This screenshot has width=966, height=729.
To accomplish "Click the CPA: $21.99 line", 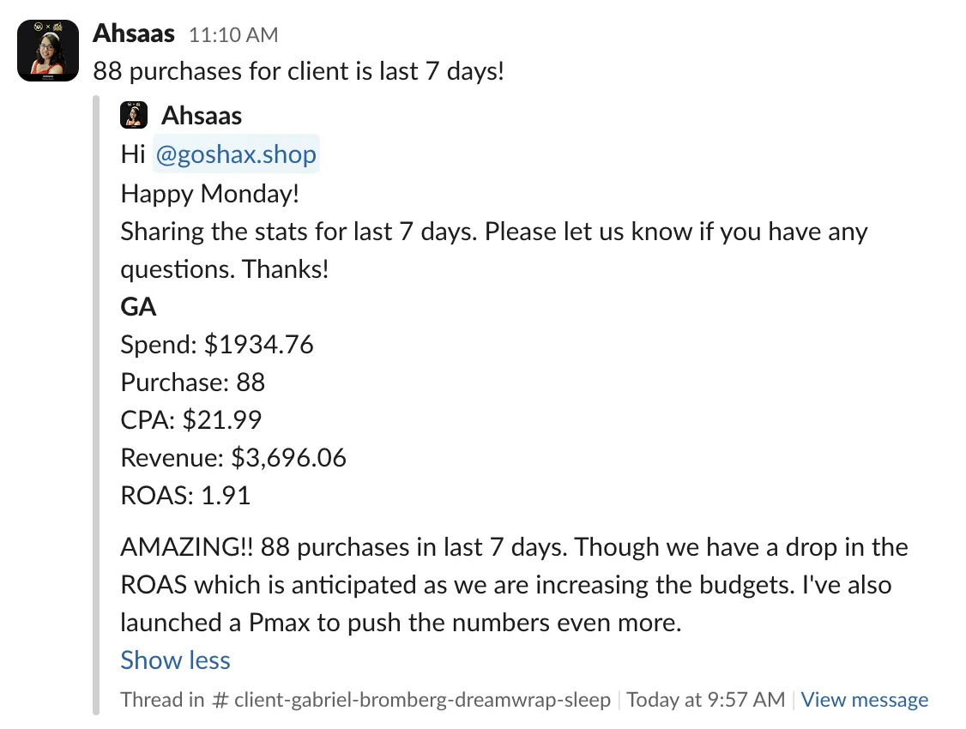I will coord(191,420).
